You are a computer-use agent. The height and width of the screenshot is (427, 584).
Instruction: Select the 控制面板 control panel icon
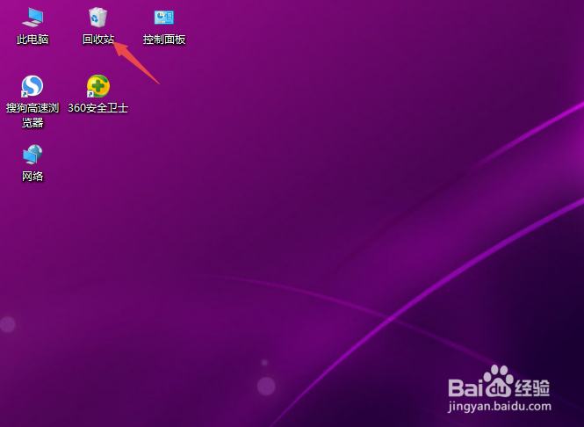click(164, 18)
